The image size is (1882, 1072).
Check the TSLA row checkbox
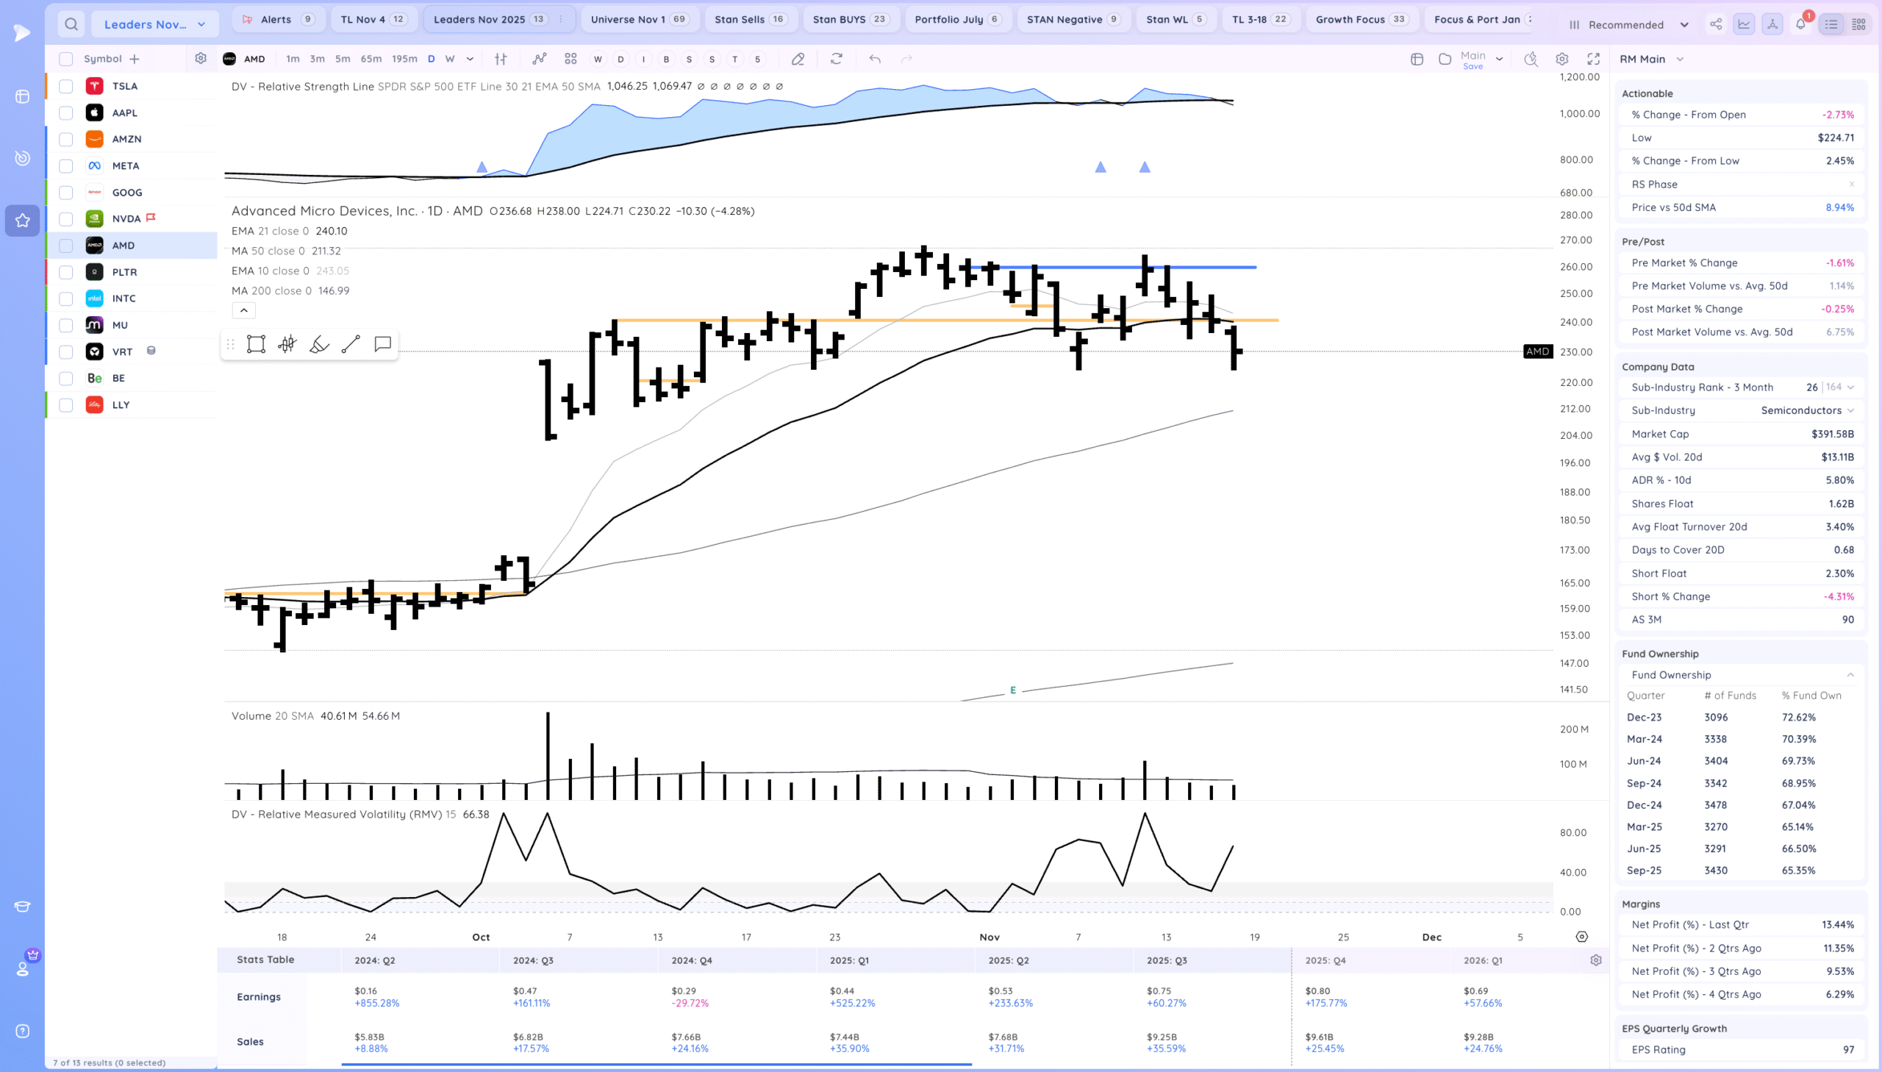click(66, 86)
